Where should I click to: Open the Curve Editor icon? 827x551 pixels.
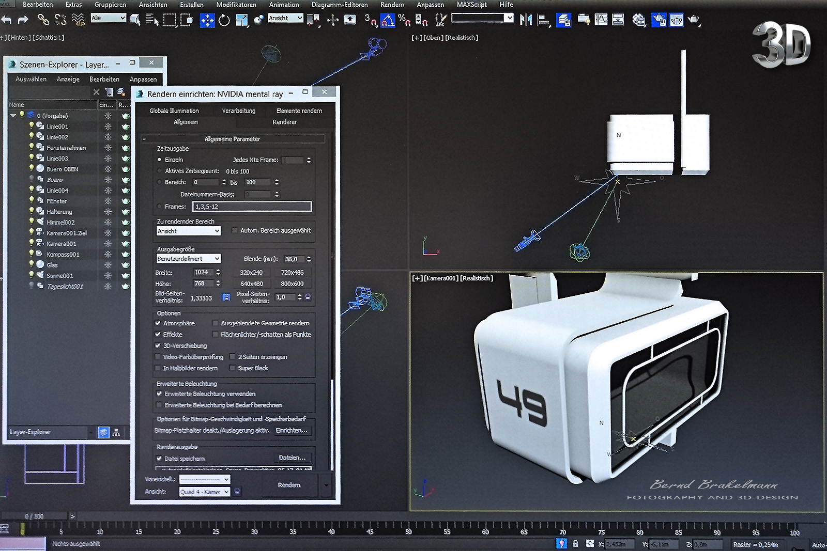pos(601,20)
